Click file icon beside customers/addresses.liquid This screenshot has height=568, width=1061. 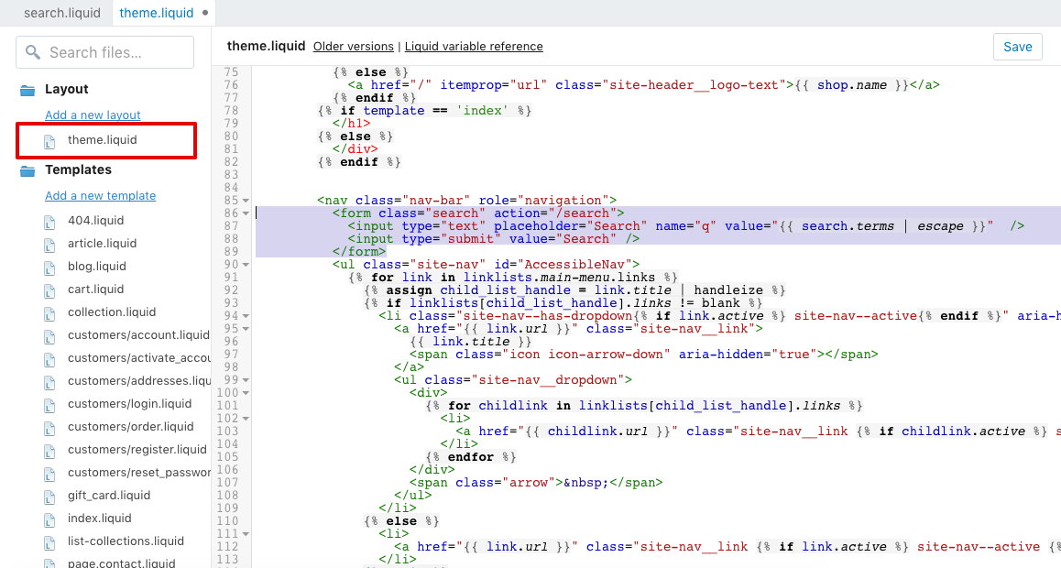(49, 383)
